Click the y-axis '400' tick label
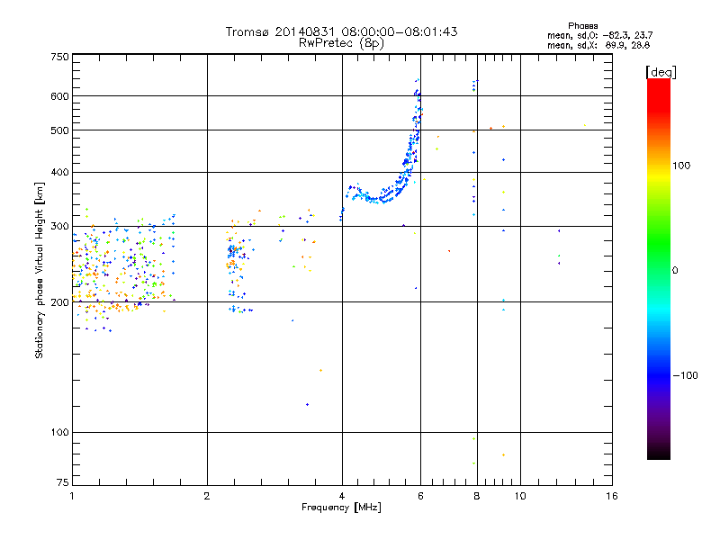Viewport: 720px width, 540px height. pos(59,173)
